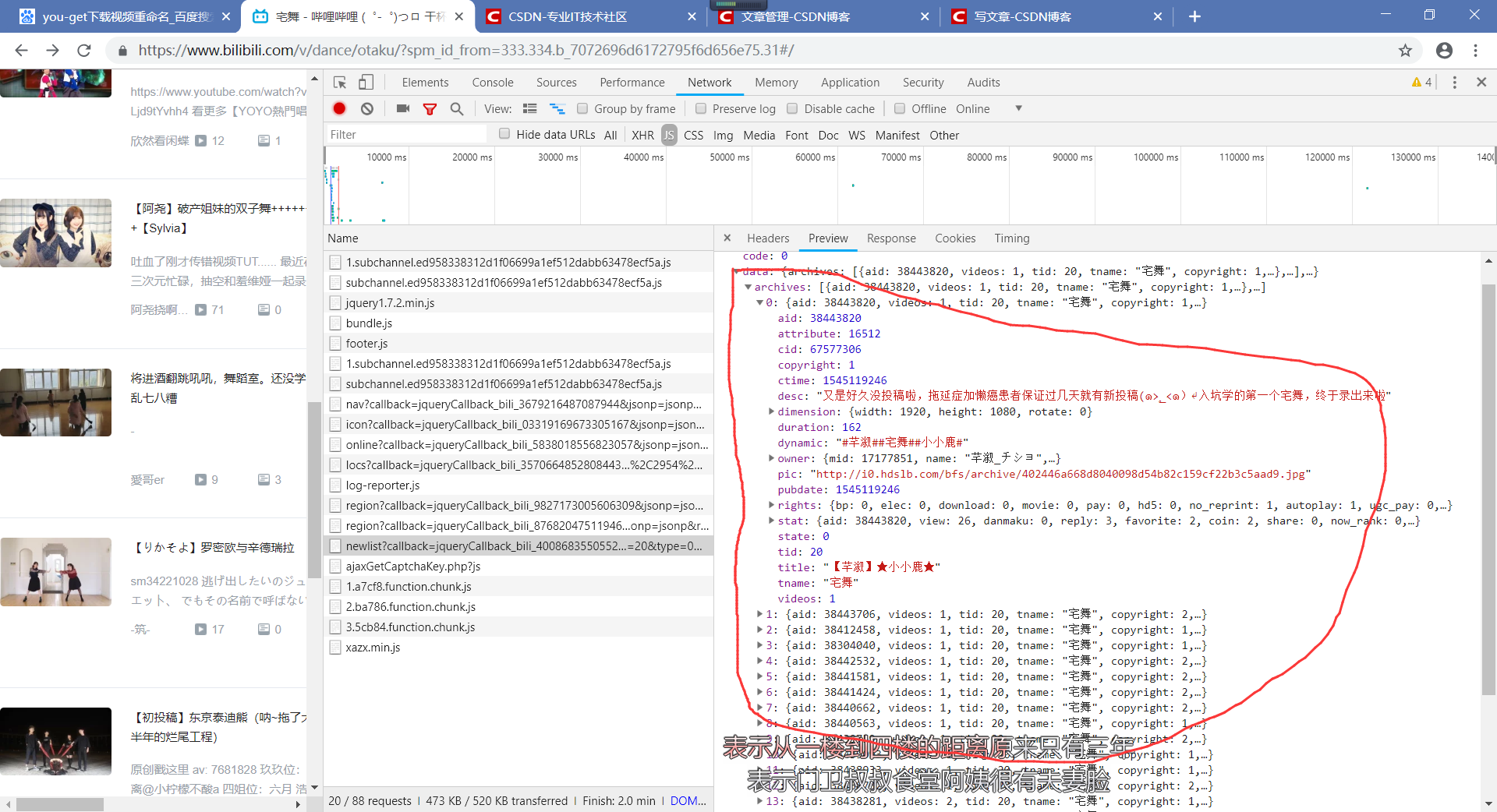The image size is (1497, 812).
Task: Open the Headers tab of the request
Action: click(768, 238)
